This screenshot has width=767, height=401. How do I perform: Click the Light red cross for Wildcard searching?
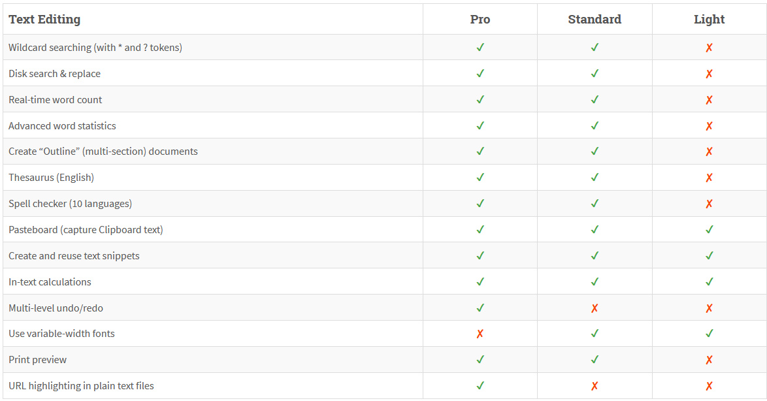point(709,48)
